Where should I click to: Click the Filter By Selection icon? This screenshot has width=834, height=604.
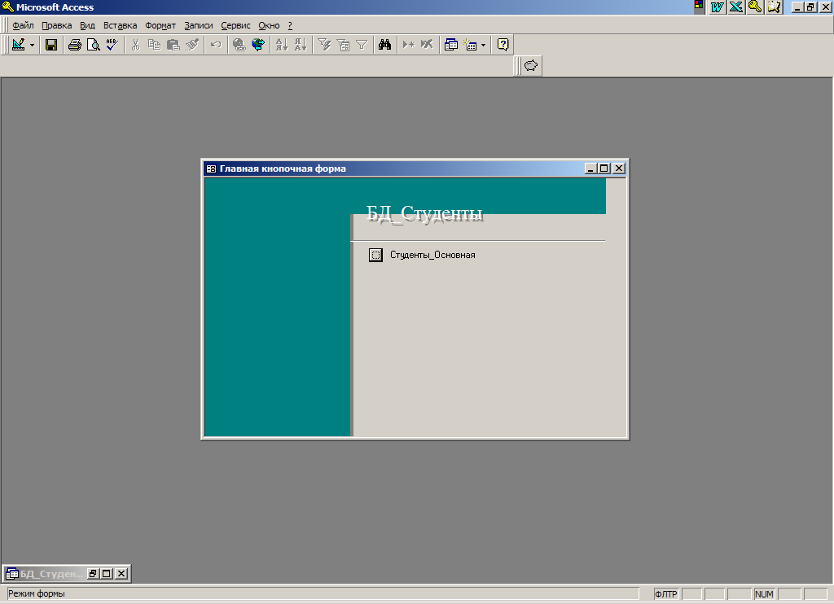click(x=324, y=45)
